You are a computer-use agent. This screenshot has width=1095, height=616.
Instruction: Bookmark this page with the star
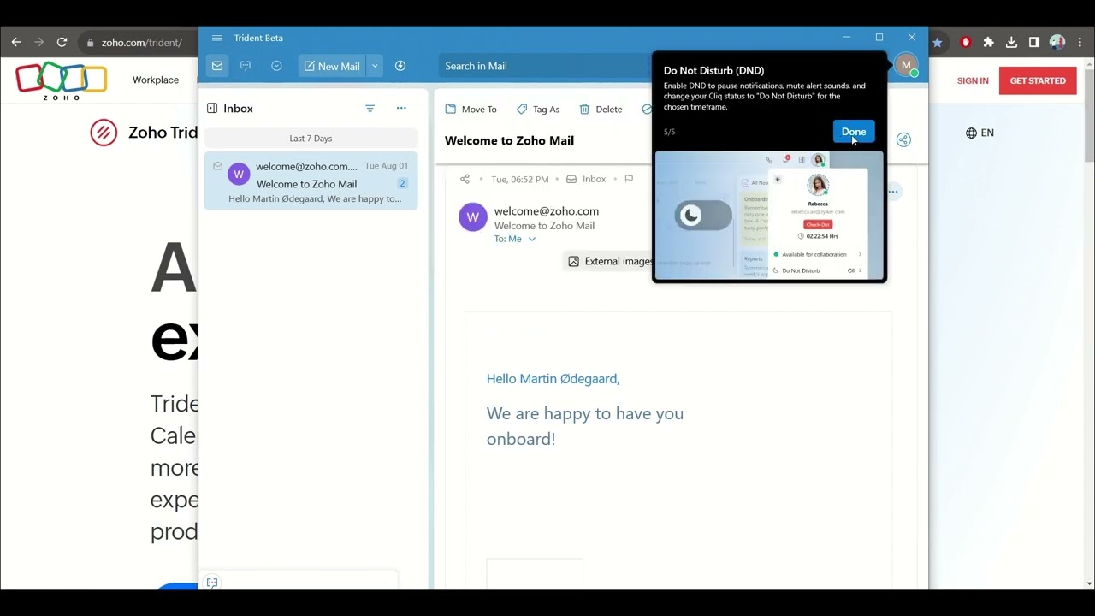938,42
